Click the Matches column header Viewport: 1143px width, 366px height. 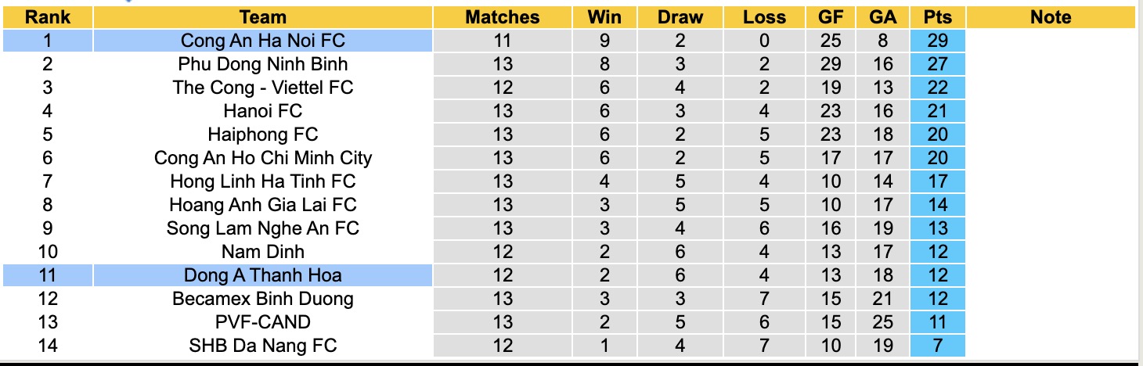(x=502, y=17)
